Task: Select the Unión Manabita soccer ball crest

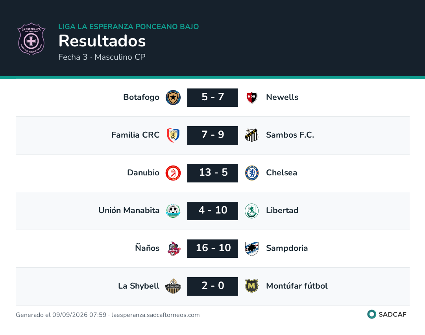Action: pos(173,211)
